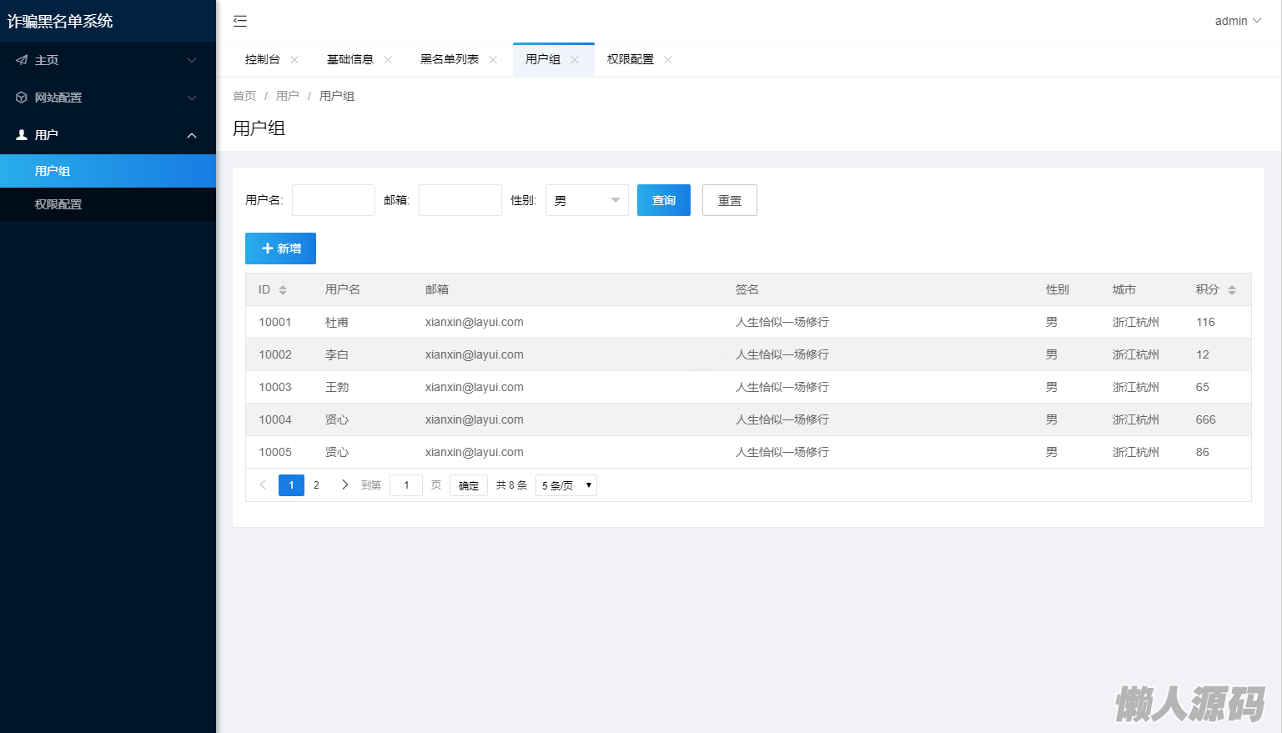Go to next page arrow in pagination
Image resolution: width=1282 pixels, height=733 pixels.
point(344,484)
